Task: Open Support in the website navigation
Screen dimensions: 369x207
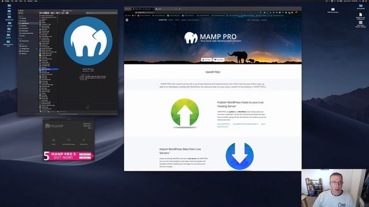Action: 264,20
